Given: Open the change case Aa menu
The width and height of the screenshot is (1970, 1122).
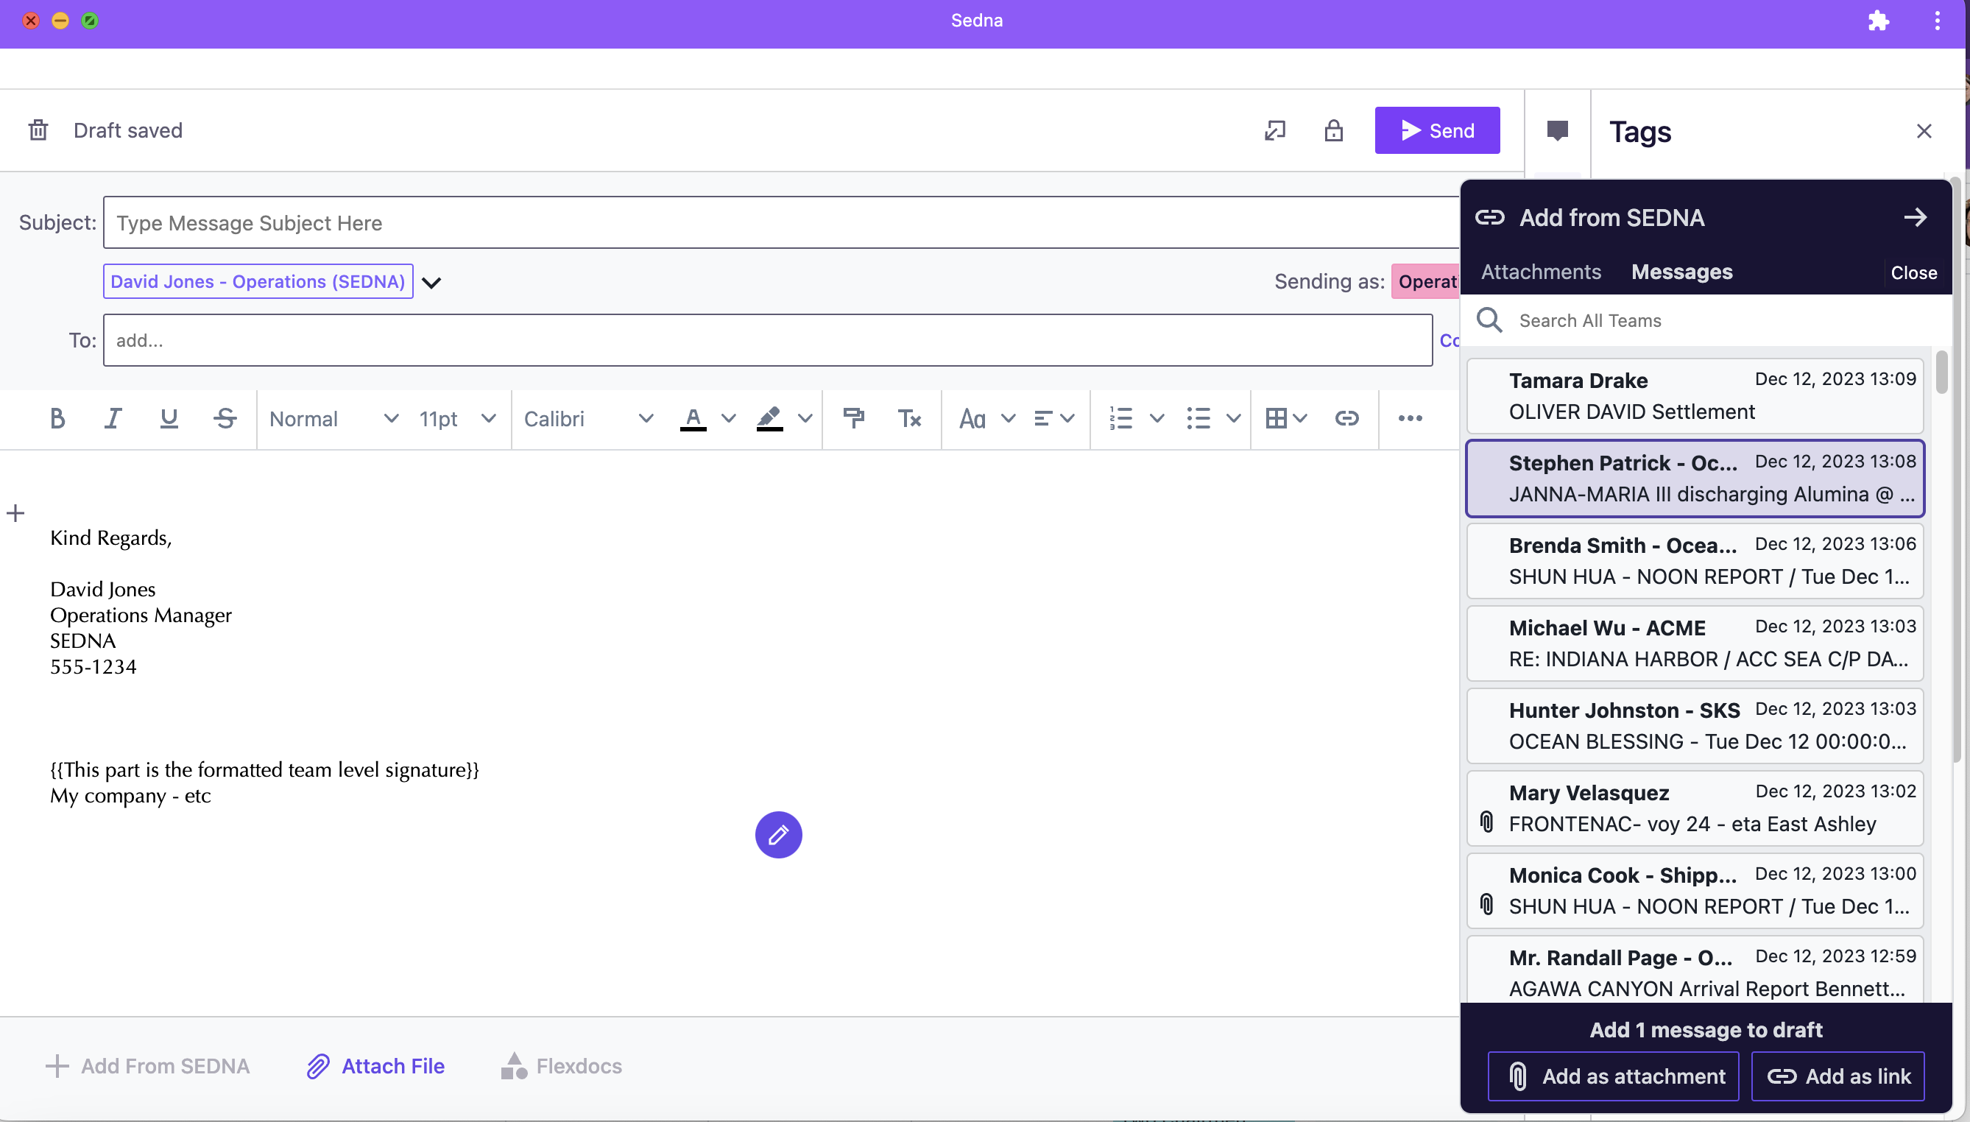Looking at the screenshot, I should (987, 418).
